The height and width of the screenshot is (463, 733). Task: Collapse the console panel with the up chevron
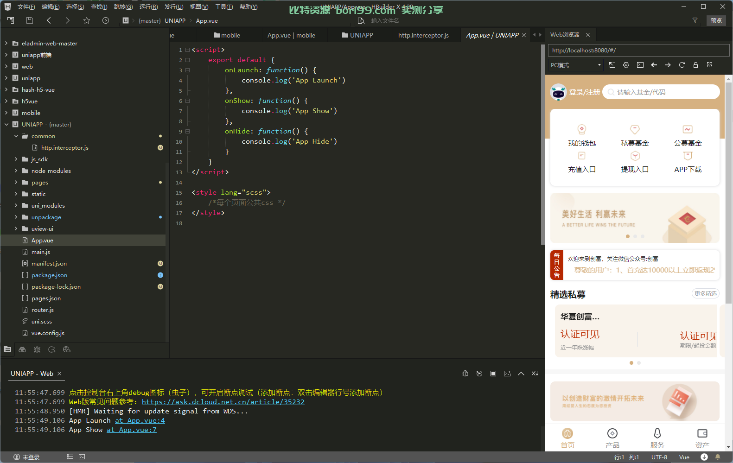[x=521, y=374]
